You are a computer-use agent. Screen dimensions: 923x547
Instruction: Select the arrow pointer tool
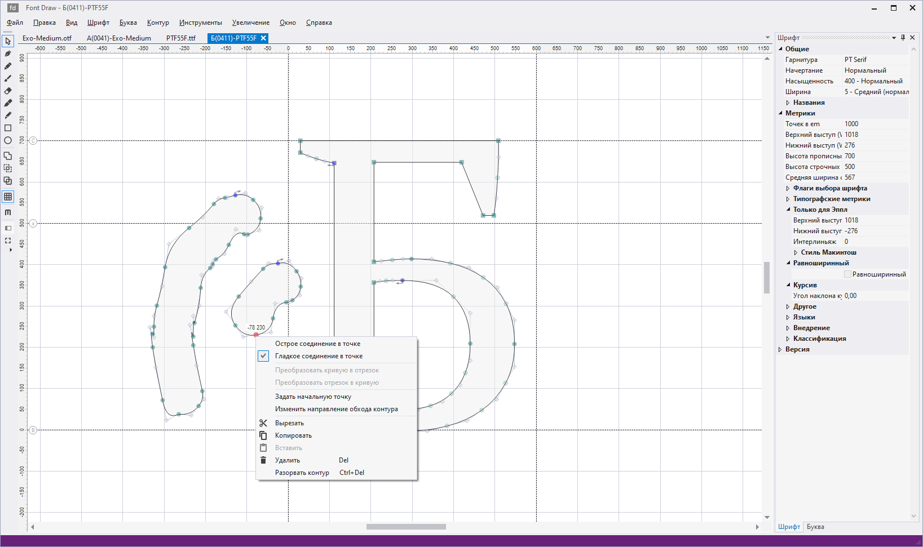8,41
